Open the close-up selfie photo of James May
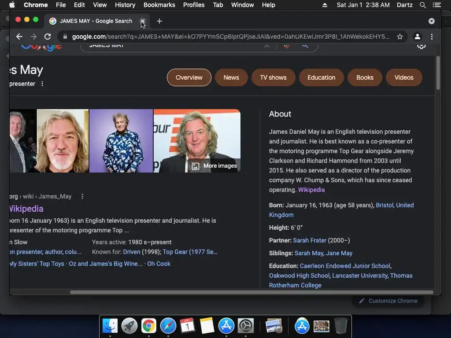Viewport: 451px width, 338px height. coord(63,141)
